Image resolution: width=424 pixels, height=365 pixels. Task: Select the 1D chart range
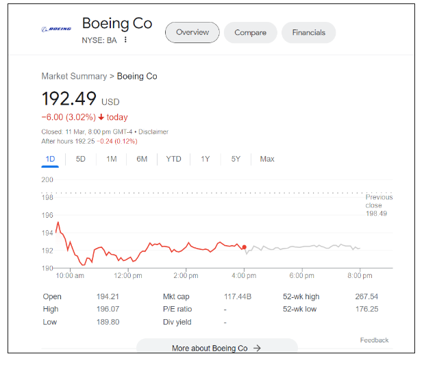coord(50,159)
